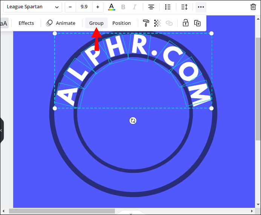Toggle the lock padlock icon
The height and width of the screenshot is (215, 261).
pyautogui.click(x=185, y=23)
